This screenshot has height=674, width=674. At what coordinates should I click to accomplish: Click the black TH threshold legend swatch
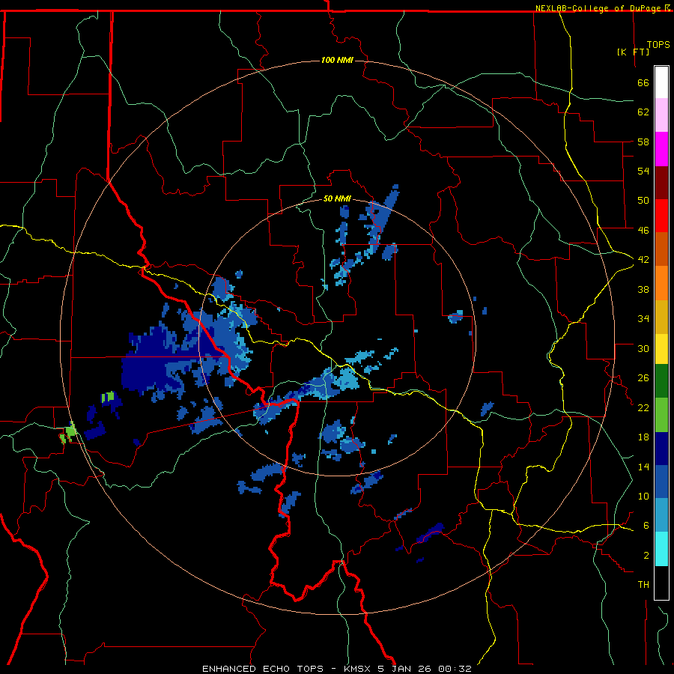(x=661, y=583)
